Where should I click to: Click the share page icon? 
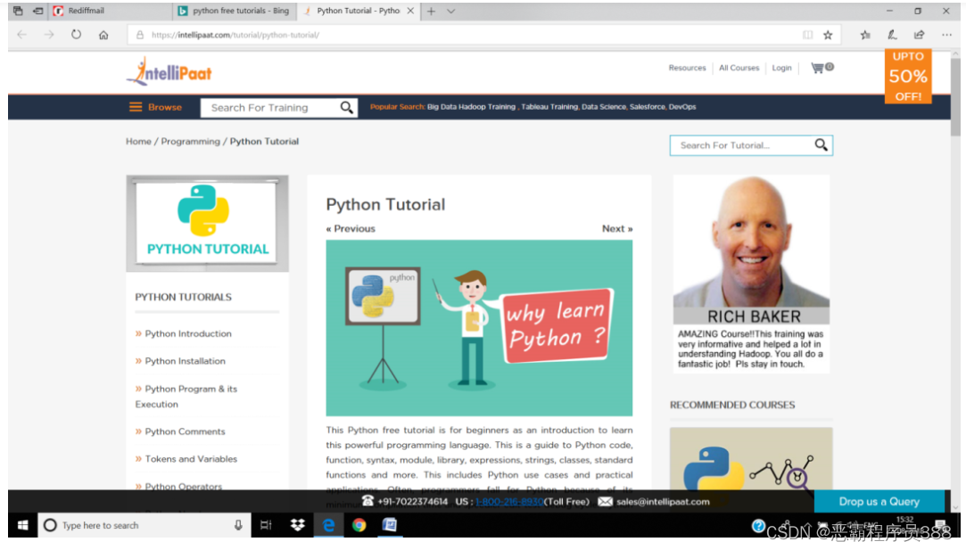(920, 35)
